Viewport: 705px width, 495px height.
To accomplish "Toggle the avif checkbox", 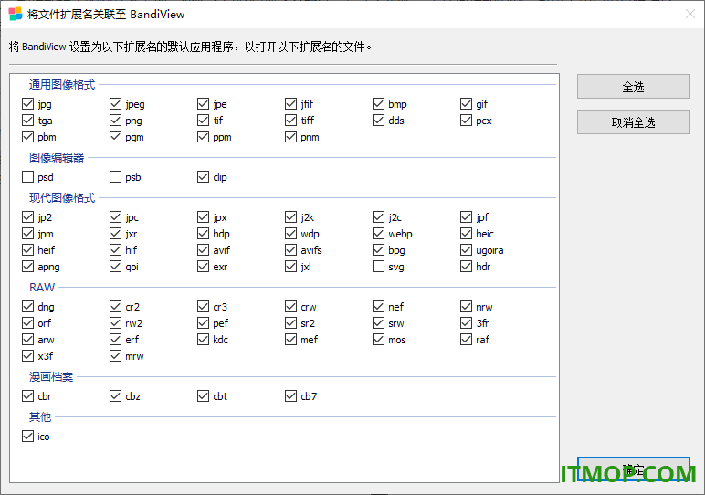I will 204,250.
